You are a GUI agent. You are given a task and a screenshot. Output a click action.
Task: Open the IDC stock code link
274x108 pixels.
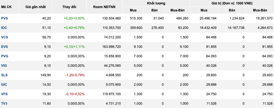point(4,28)
